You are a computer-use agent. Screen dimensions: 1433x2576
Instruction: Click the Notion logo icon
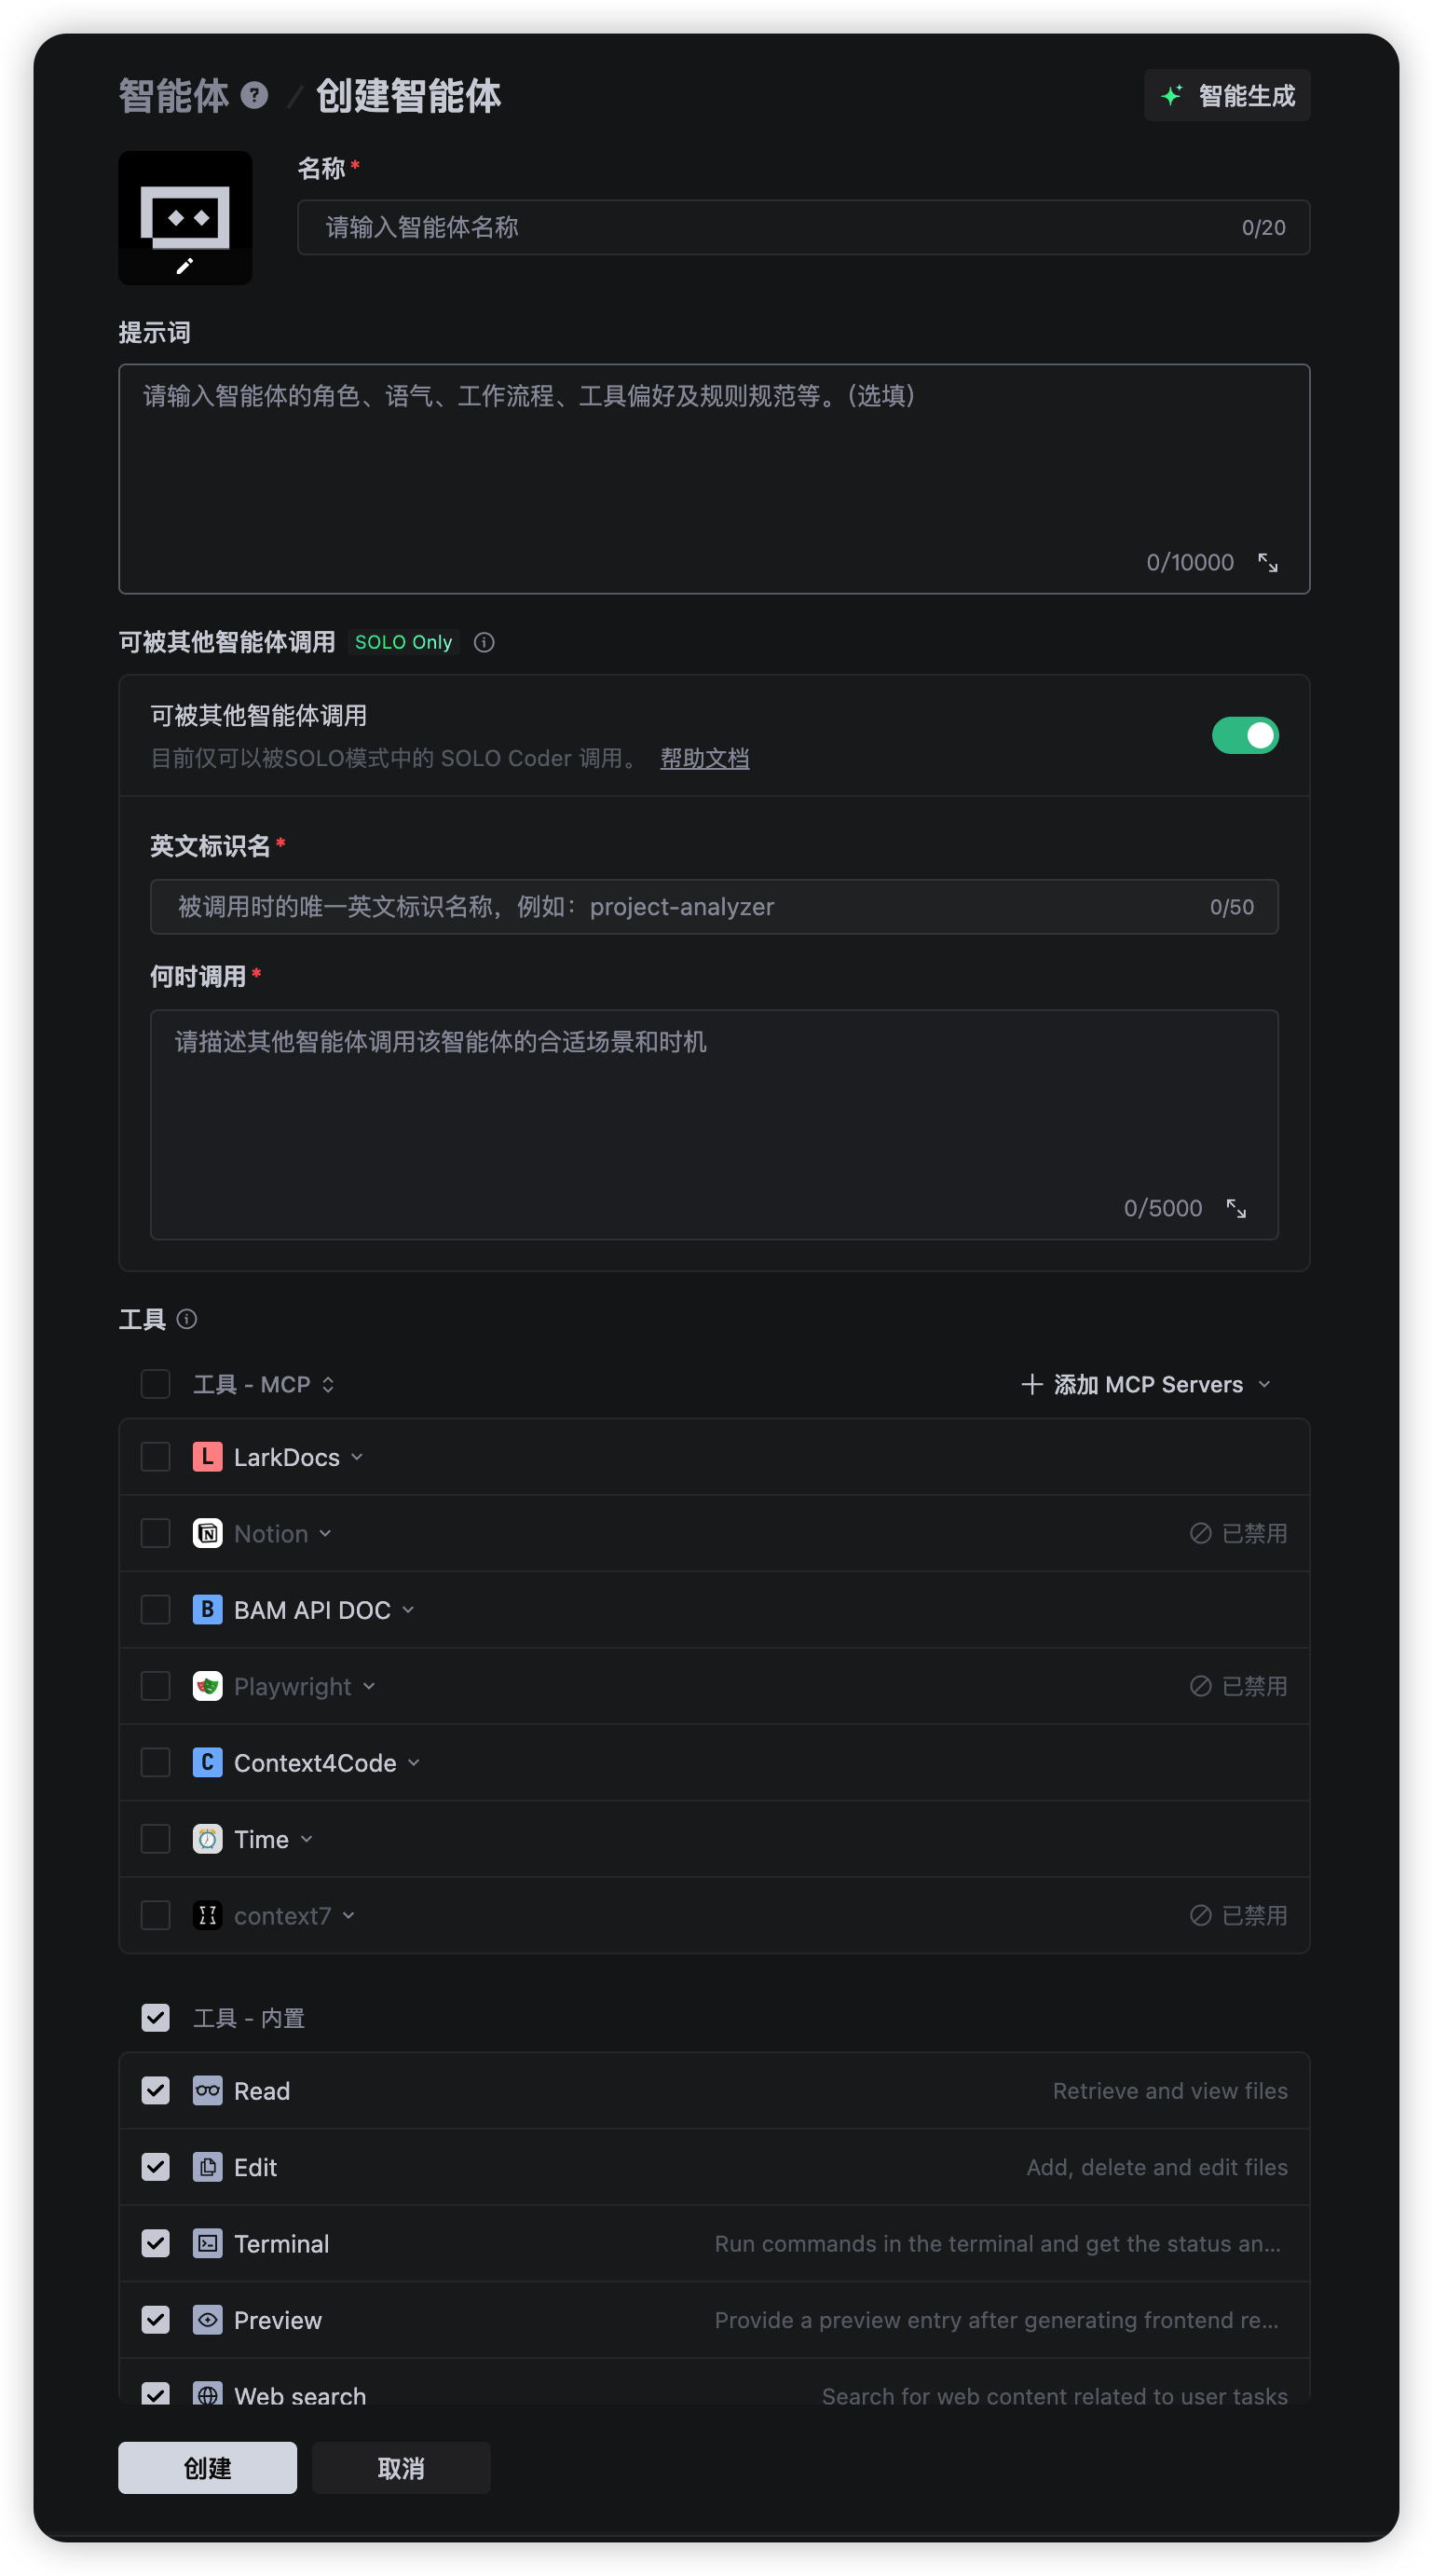point(207,1533)
